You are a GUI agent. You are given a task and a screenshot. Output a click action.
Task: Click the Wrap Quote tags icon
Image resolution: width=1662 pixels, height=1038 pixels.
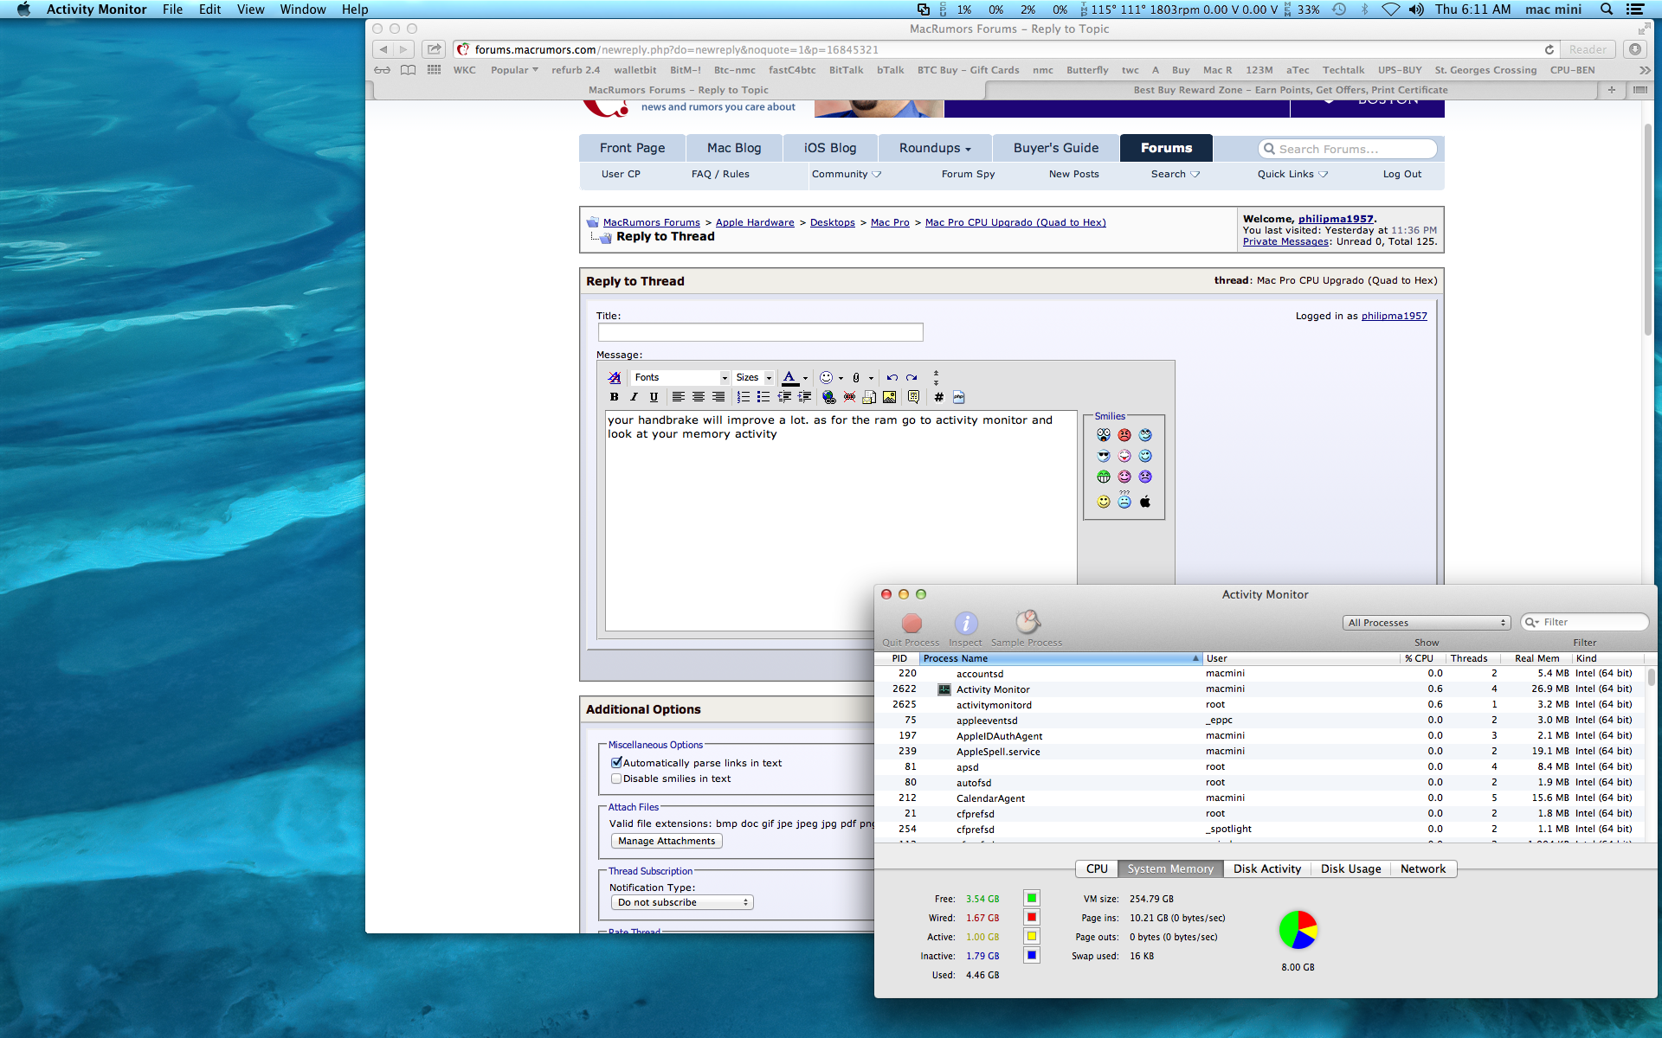(x=913, y=397)
